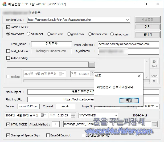Click the From_Address input field
Viewport: 164px width, 142px height.
pyautogui.click(x=128, y=44)
